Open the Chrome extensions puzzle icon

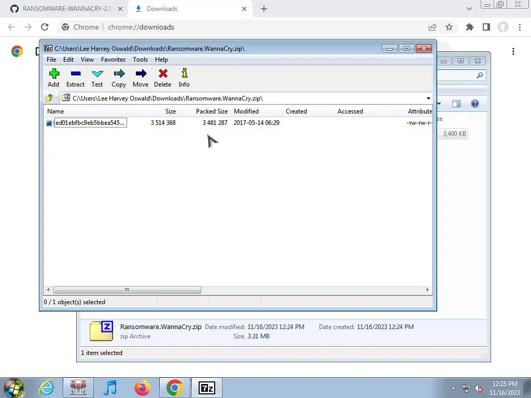click(470, 27)
